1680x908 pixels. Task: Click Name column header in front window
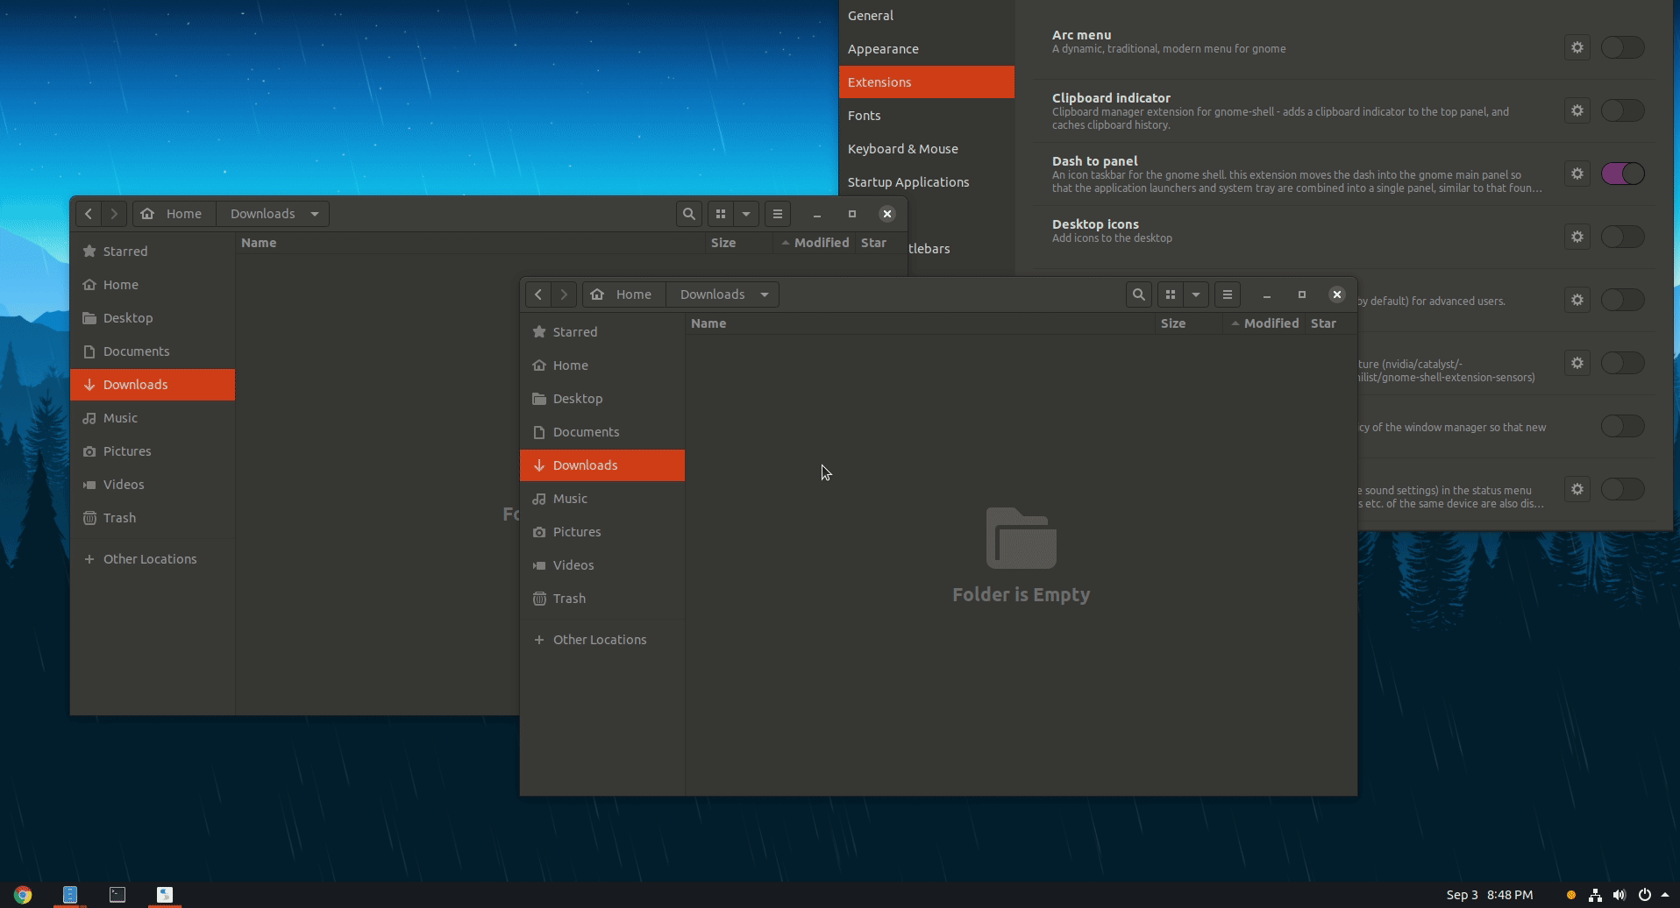coord(920,323)
